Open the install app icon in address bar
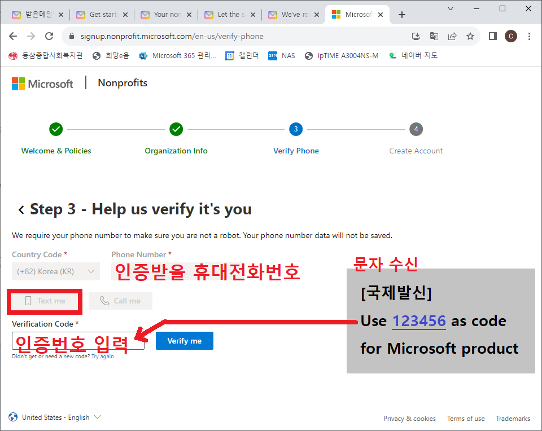The image size is (542, 431). (416, 36)
